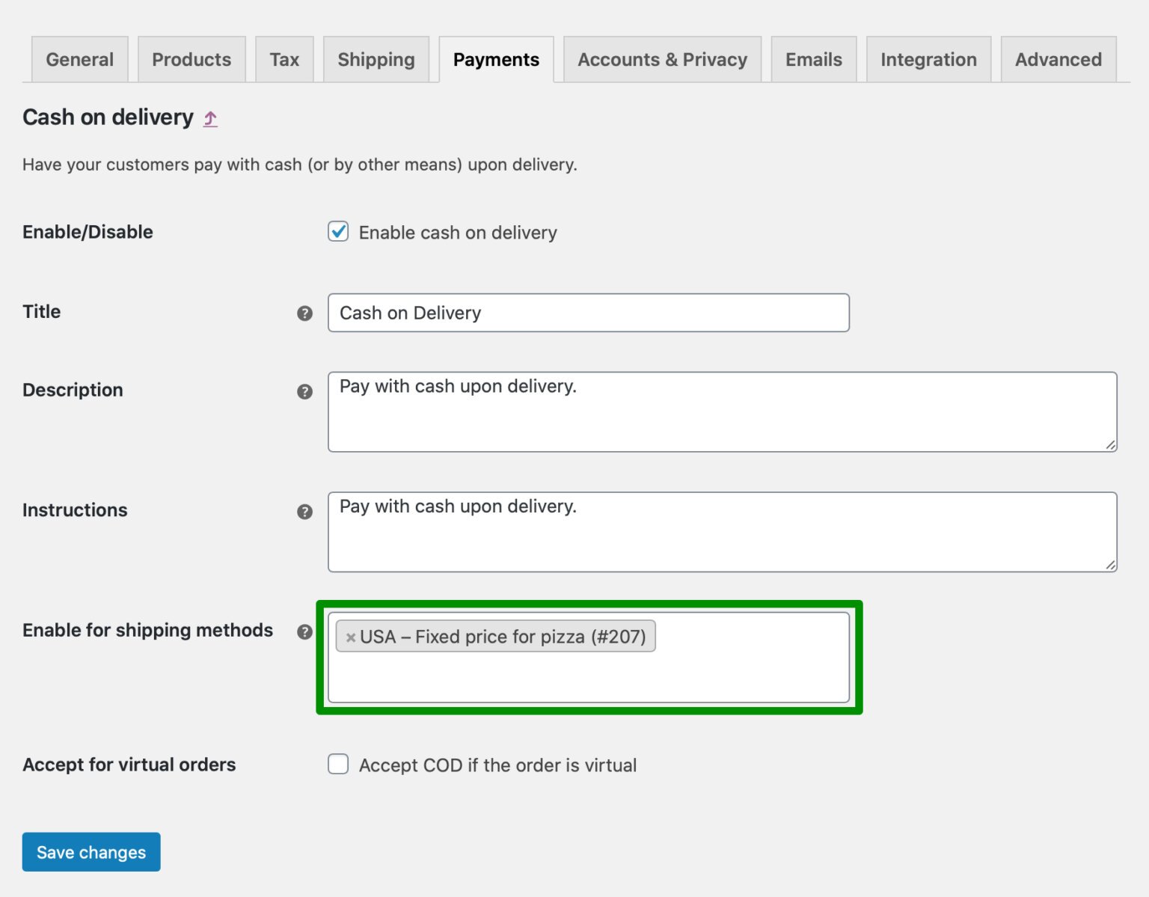Select the Emails tab

(813, 59)
